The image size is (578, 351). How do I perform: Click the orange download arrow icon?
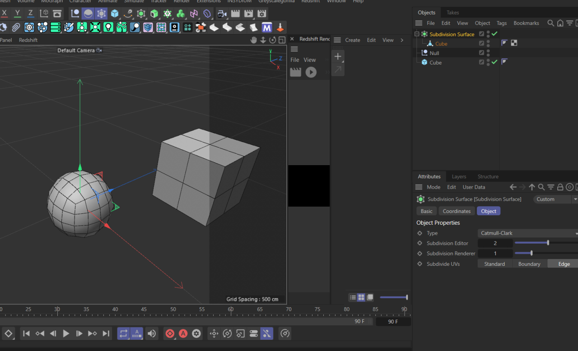280,28
